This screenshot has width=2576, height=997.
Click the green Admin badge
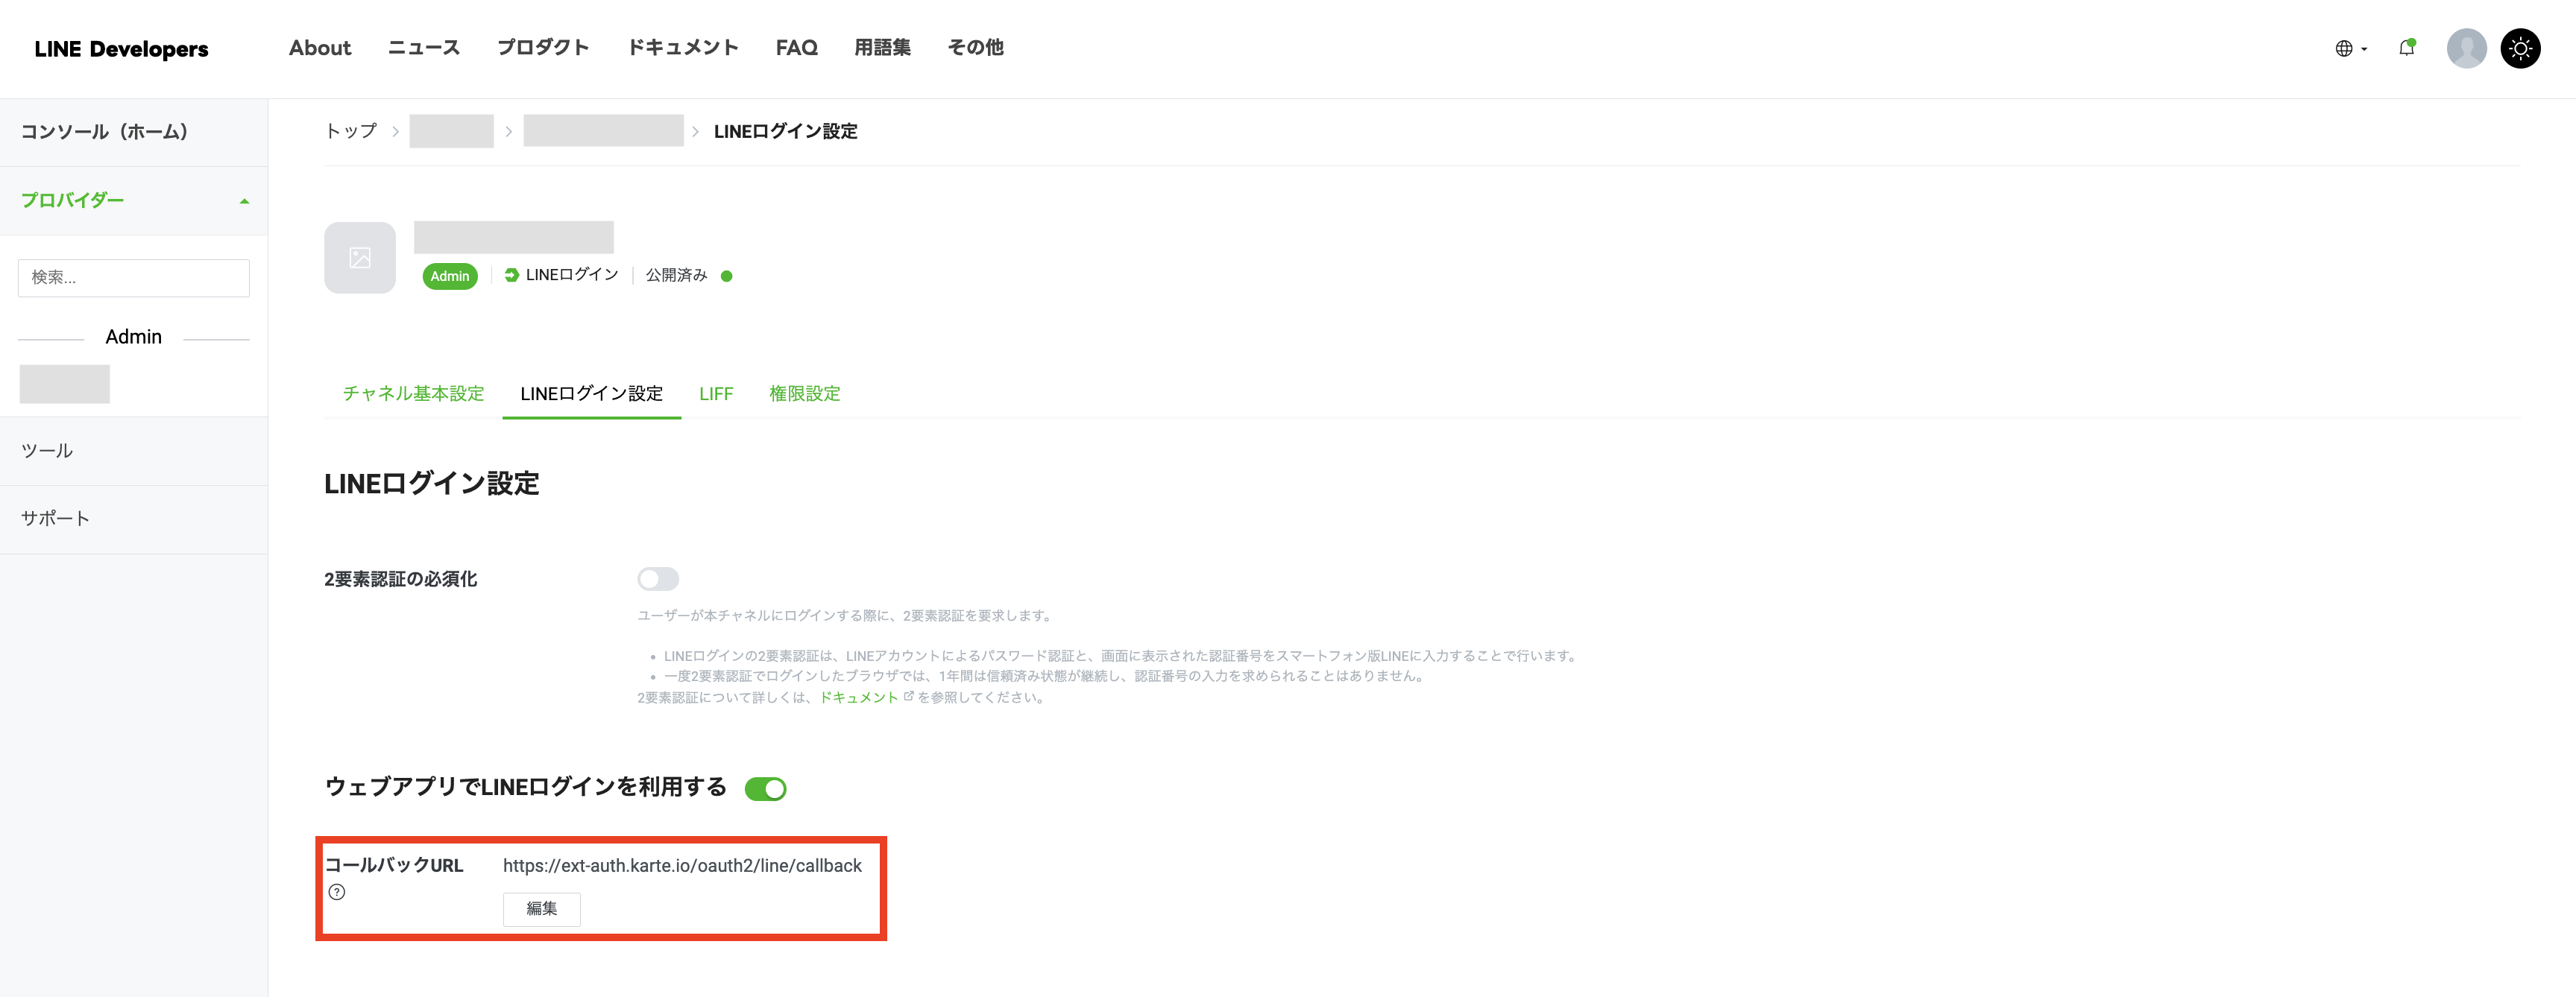[x=450, y=276]
